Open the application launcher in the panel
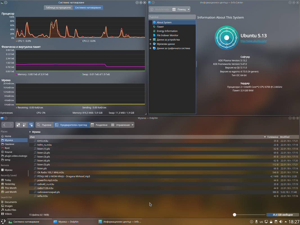The height and width of the screenshot is (225, 300). click(x=3, y=222)
